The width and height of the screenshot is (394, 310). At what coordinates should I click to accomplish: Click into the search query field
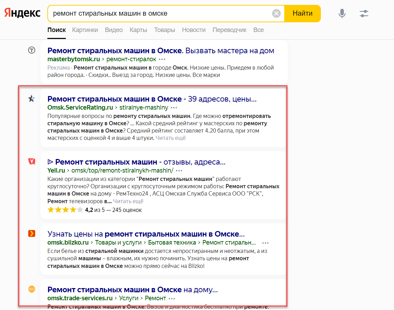click(x=160, y=14)
